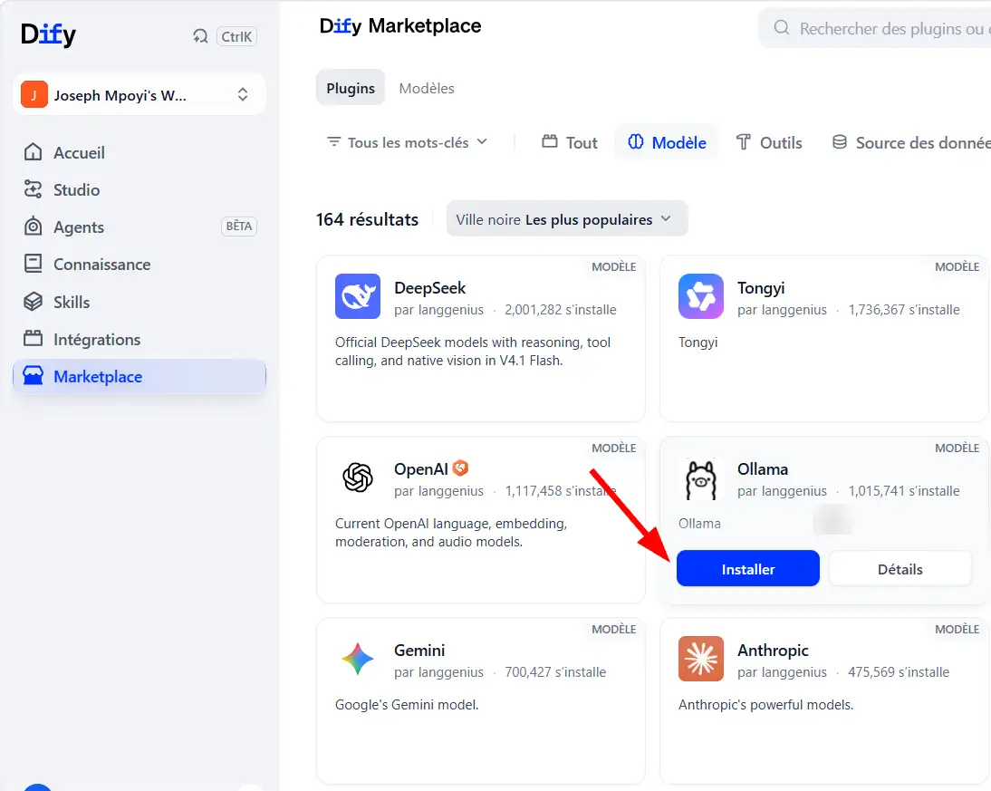
Task: Open Ollama Détails
Action: (x=900, y=568)
